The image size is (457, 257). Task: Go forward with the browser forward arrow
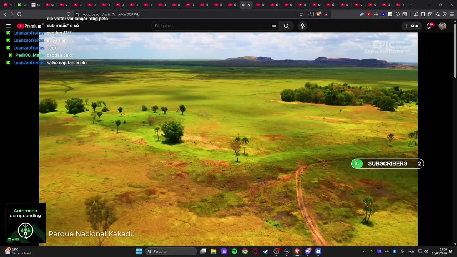12,14
